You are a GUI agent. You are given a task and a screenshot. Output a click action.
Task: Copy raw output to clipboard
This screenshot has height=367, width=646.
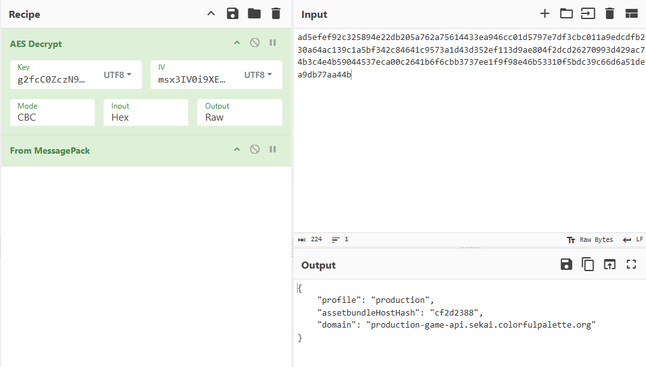(588, 265)
